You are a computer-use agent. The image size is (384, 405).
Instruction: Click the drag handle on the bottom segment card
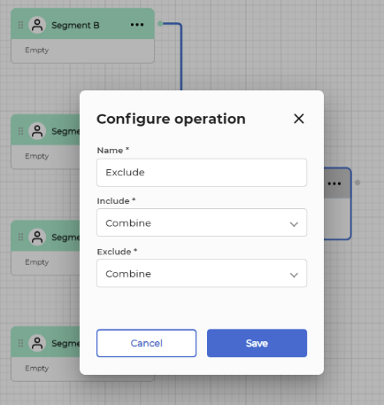click(x=20, y=343)
